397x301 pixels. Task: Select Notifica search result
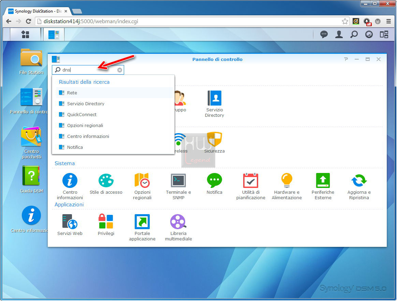tap(115, 147)
